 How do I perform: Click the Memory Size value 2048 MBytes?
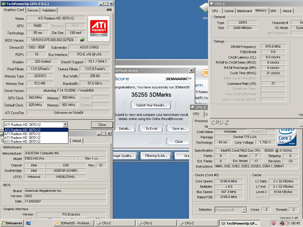(243, 28)
